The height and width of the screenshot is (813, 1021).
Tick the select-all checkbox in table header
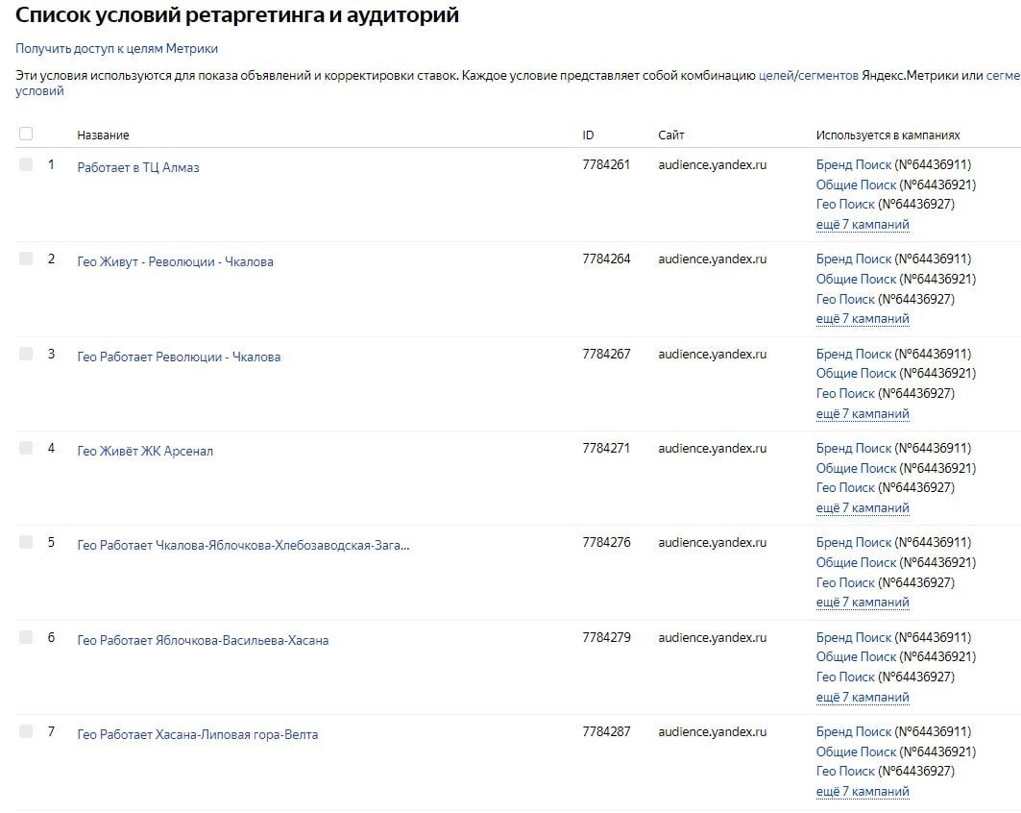[26, 134]
